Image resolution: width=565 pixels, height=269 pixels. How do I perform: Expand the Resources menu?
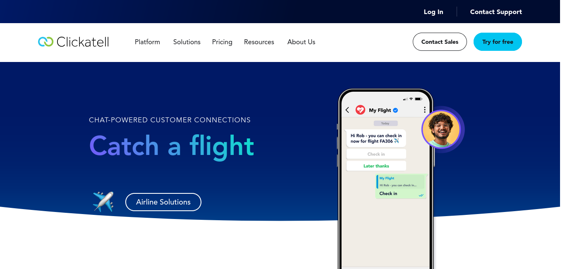259,42
